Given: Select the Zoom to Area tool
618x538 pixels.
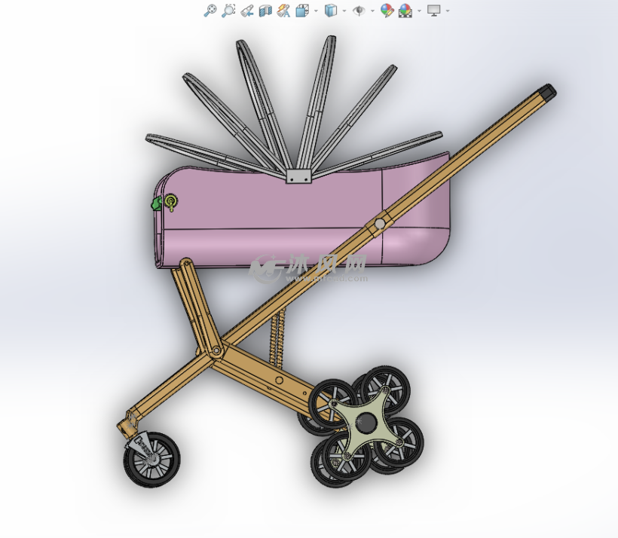Looking at the screenshot, I should pos(228,11).
